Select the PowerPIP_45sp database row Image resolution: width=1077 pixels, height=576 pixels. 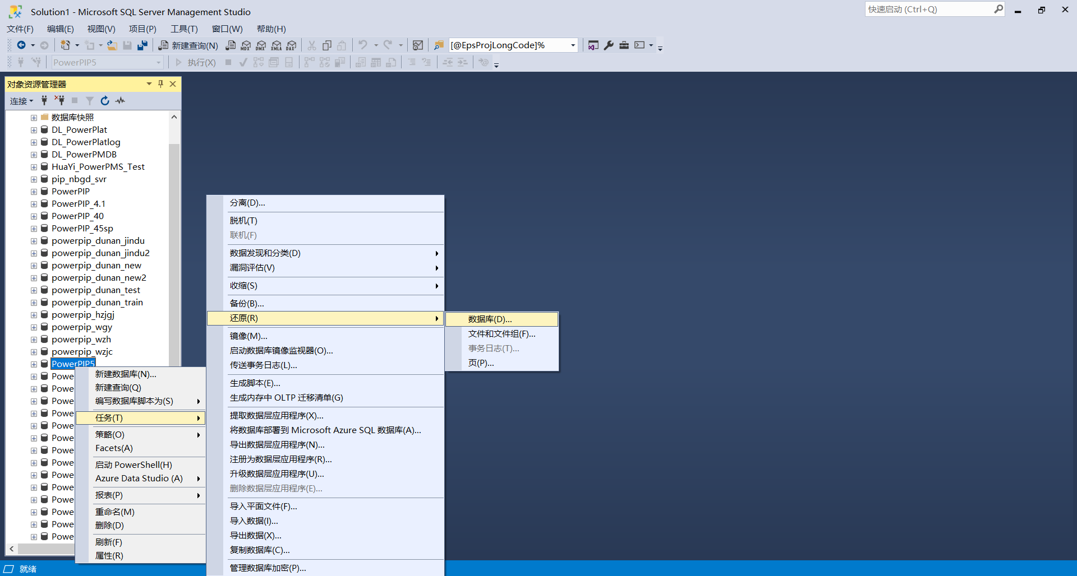tap(82, 229)
